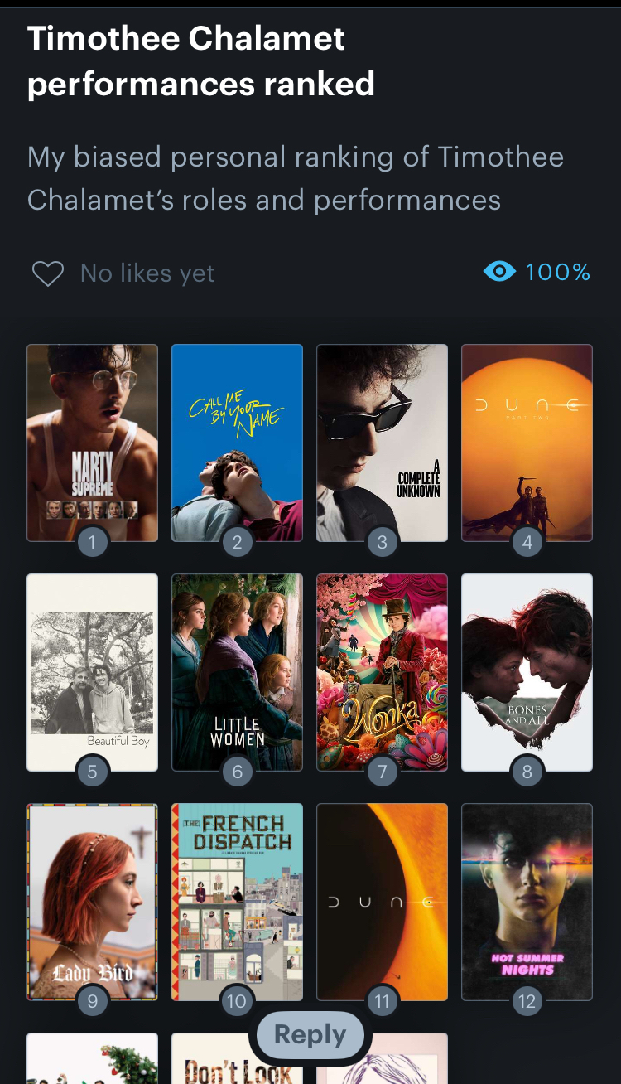Open the Little Women poster
This screenshot has width=621, height=1084.
237,667
